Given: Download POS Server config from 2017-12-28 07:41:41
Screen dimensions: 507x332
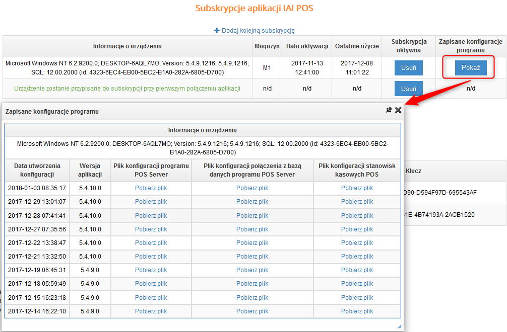Looking at the screenshot, I should click(x=151, y=215).
